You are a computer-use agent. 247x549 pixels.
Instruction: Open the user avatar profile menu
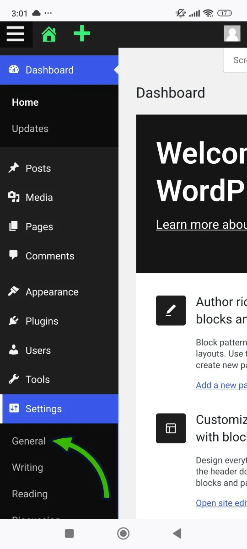tap(232, 34)
